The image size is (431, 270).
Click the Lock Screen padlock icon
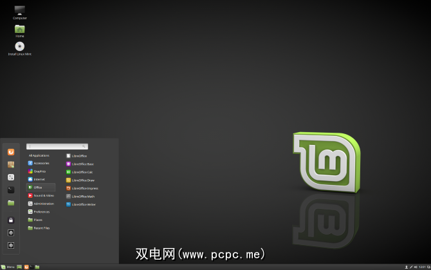tap(11, 220)
